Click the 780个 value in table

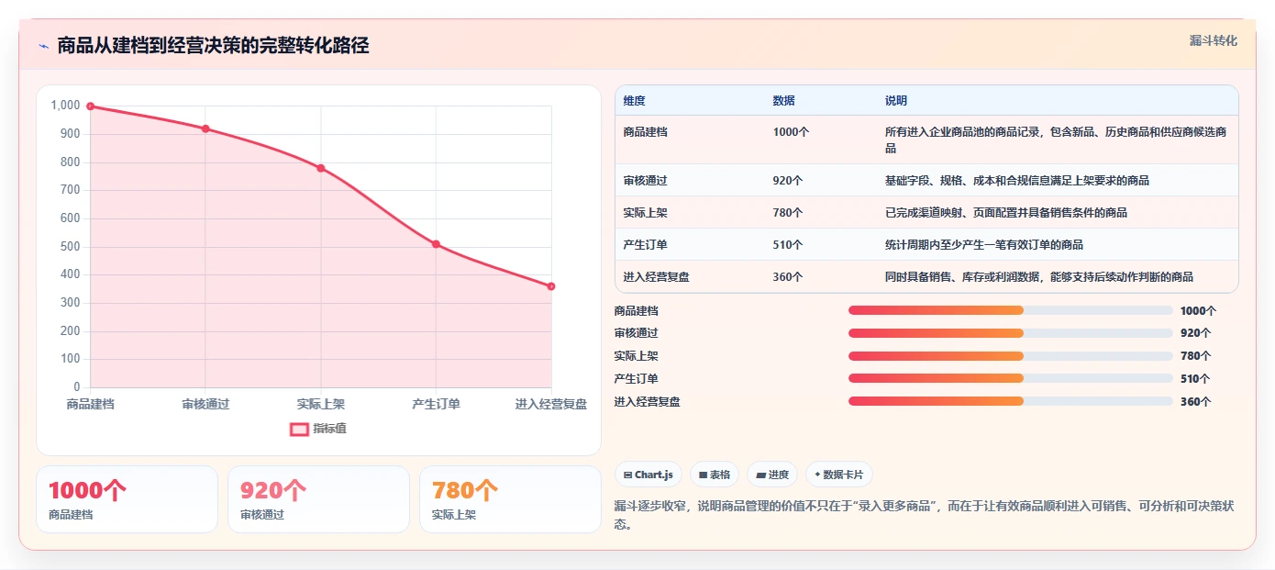788,213
